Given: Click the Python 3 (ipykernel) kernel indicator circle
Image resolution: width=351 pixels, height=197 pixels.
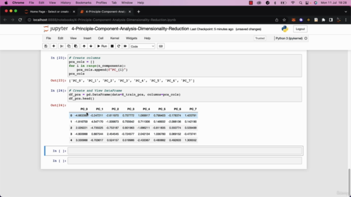Looking at the screenshot, I should pos(305,38).
